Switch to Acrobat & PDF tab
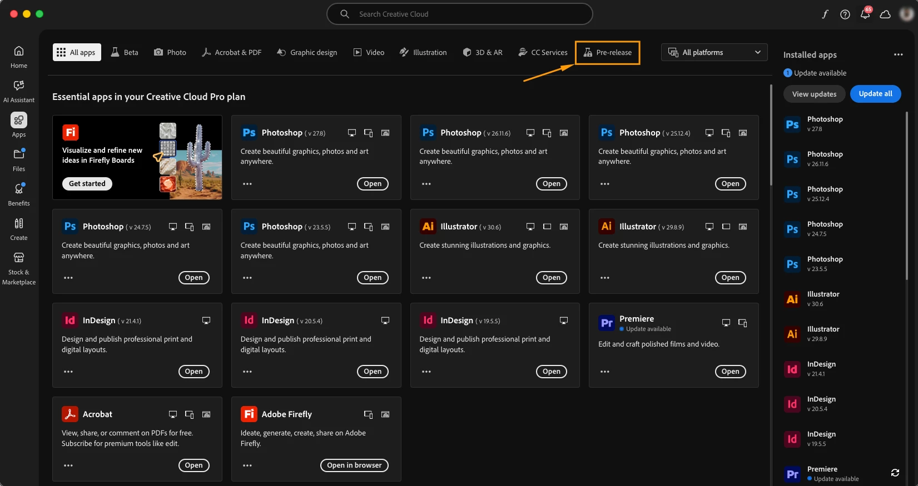The height and width of the screenshot is (486, 918). pos(231,52)
